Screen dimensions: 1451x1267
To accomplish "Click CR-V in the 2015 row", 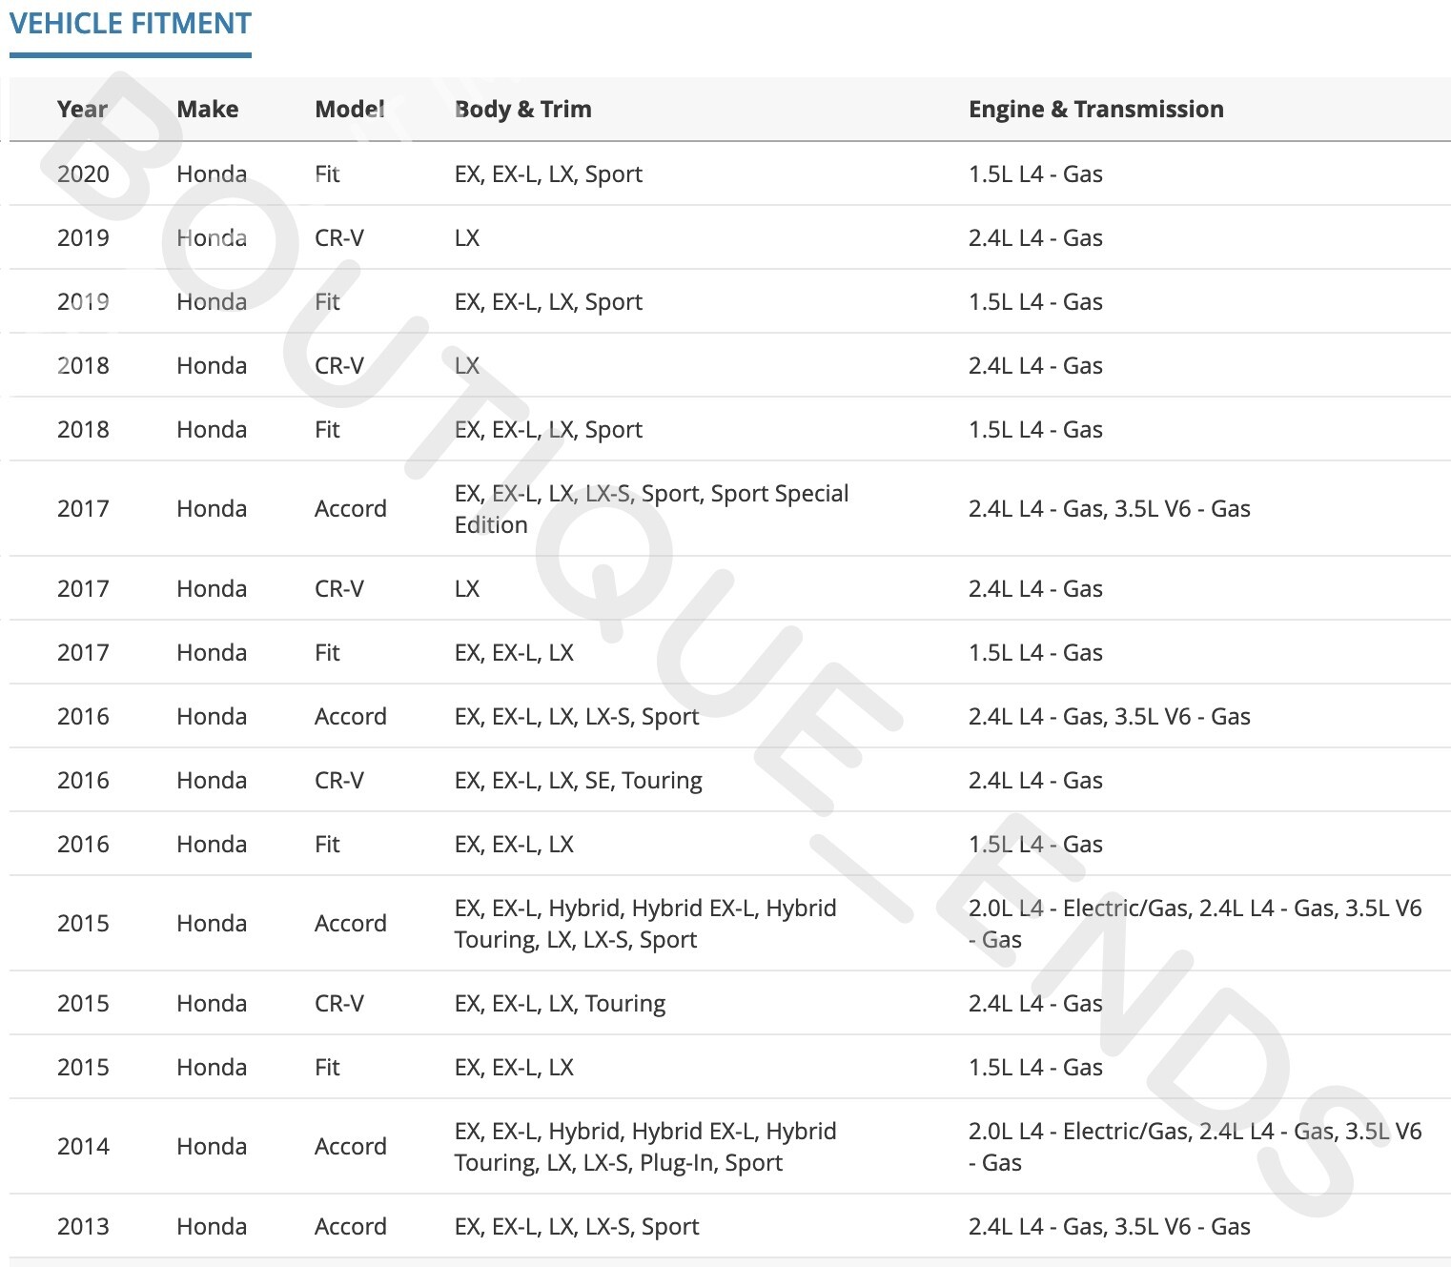I will (339, 1003).
